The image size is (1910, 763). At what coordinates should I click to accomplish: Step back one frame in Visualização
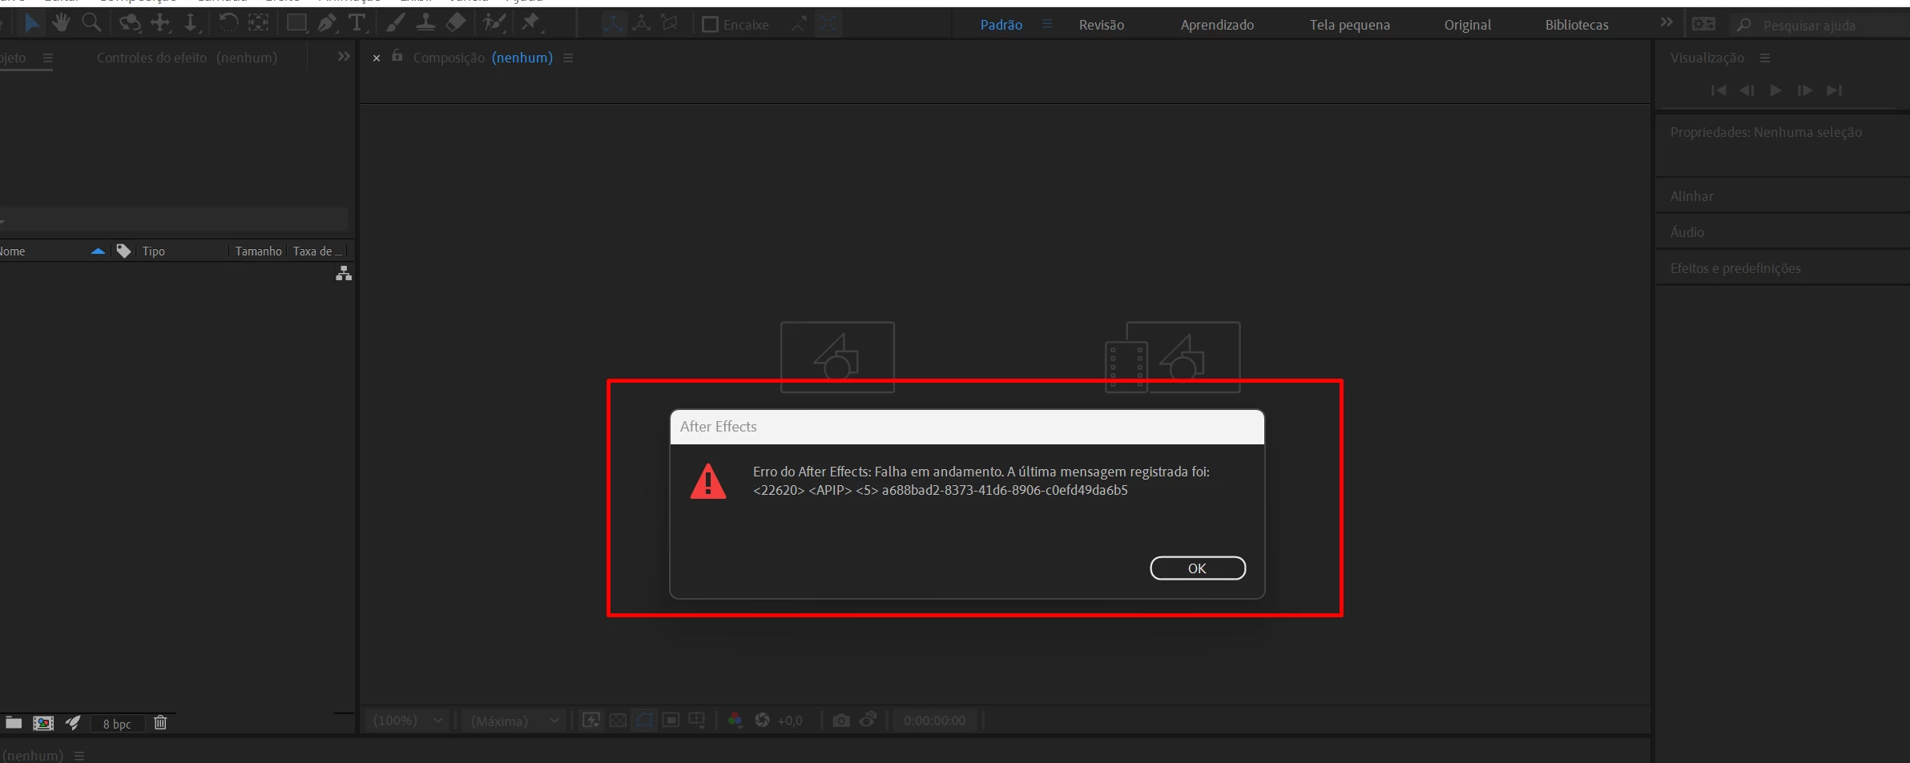[x=1747, y=90]
